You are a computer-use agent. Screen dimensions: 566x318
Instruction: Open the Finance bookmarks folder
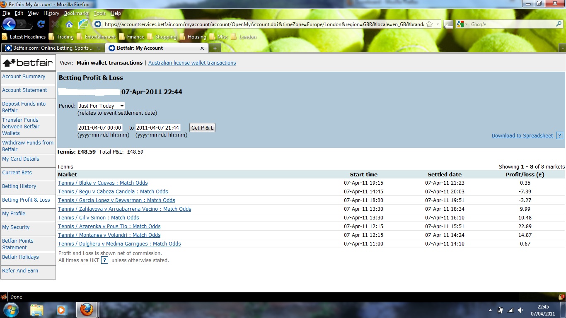pyautogui.click(x=131, y=37)
